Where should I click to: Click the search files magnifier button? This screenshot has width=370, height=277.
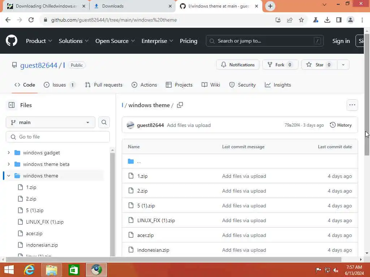pyautogui.click(x=104, y=123)
